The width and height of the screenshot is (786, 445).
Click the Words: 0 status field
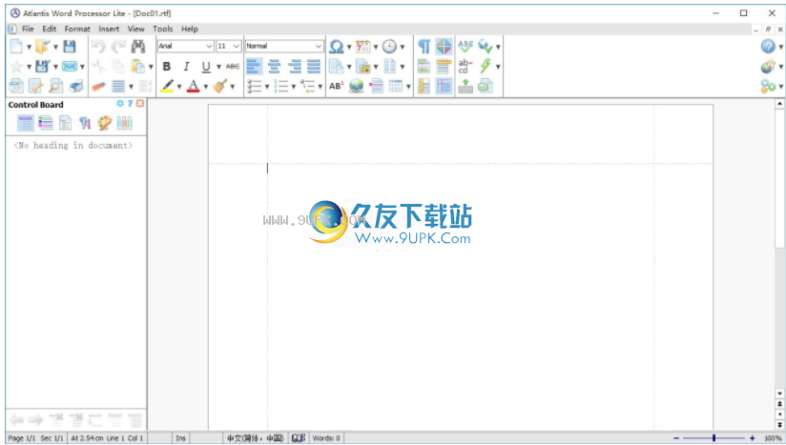coord(326,438)
